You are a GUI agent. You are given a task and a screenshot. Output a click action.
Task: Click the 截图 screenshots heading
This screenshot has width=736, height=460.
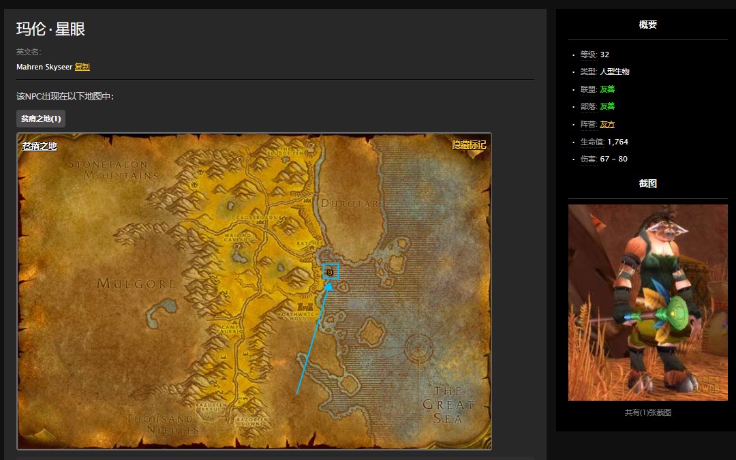[x=647, y=183]
